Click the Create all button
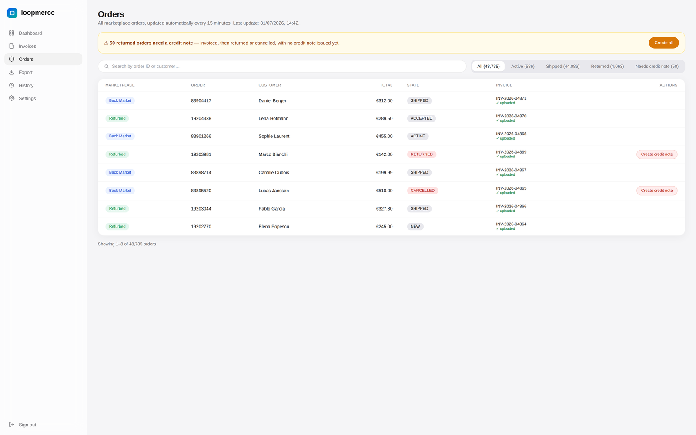This screenshot has height=435, width=696. pyautogui.click(x=664, y=43)
